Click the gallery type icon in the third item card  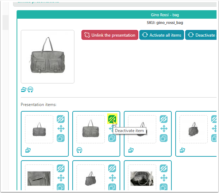(x=131, y=150)
